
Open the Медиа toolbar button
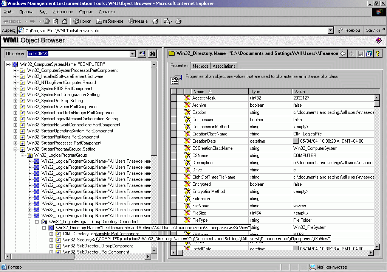click(138, 21)
